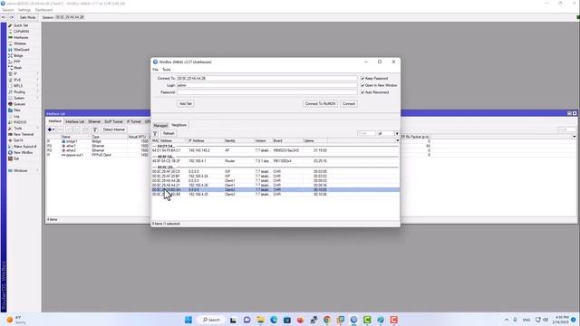
Task: Open the CAPsMAN menu item
Action: (x=21, y=32)
